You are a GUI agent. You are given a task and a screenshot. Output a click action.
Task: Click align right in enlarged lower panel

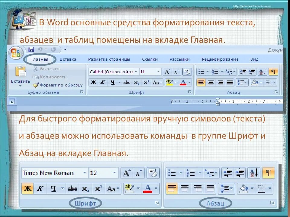197,189
